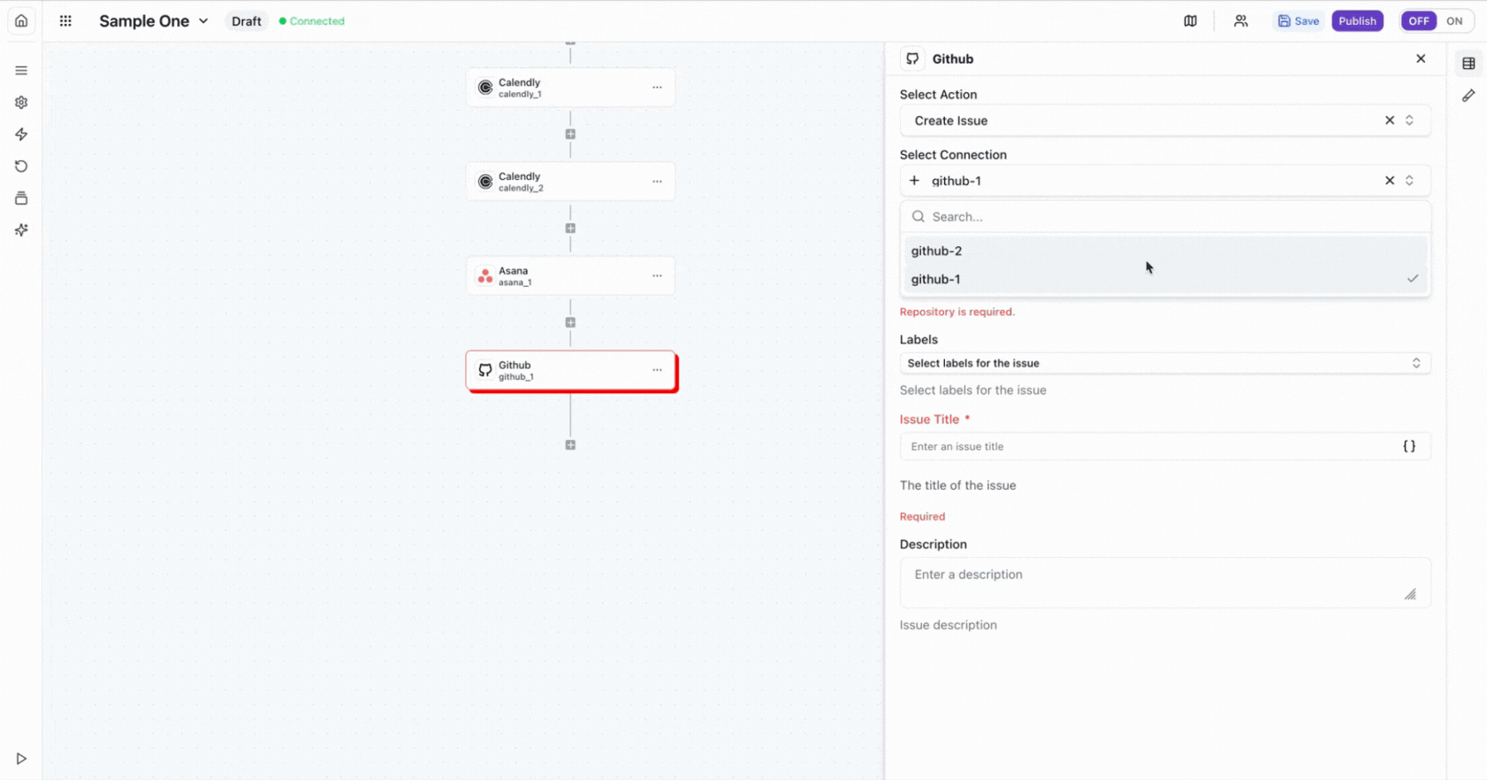This screenshot has height=780, width=1487.
Task: Open the Labels dropdown
Action: 1165,363
